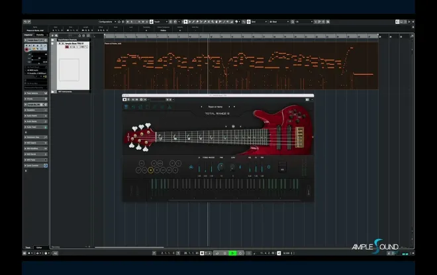Click the Add Track plus button
437x275 pixels.
[x=53, y=35]
